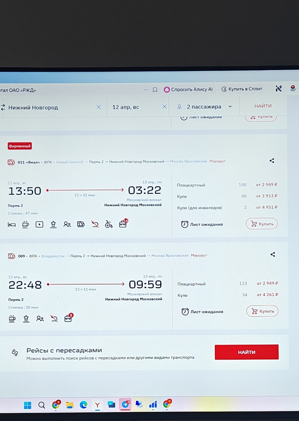Open Telegram from the taskbar

[x=125, y=404]
